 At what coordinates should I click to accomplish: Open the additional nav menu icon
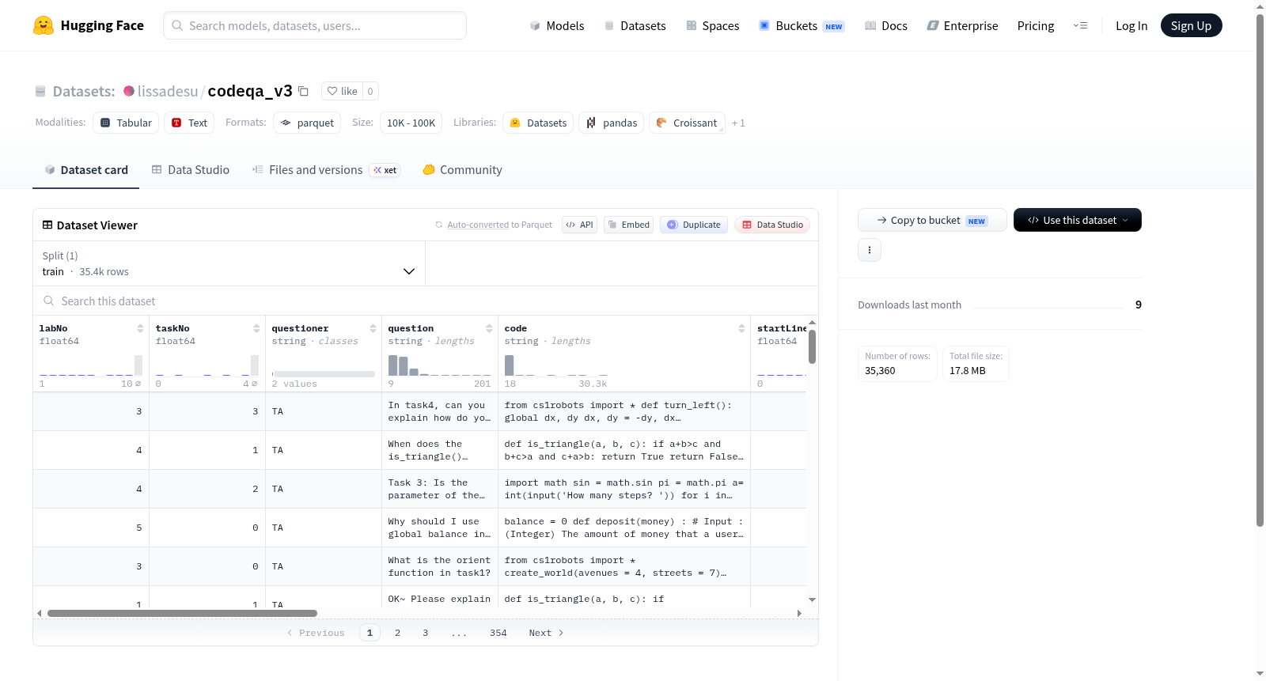[x=1080, y=25]
